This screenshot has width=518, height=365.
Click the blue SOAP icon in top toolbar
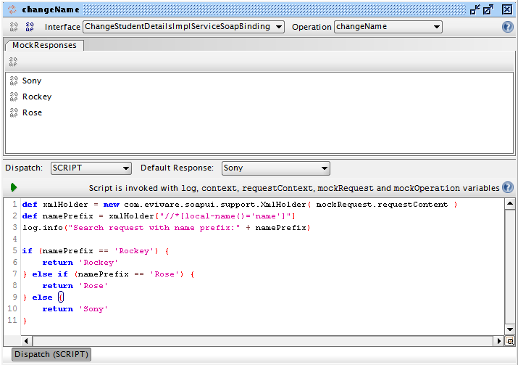30,27
